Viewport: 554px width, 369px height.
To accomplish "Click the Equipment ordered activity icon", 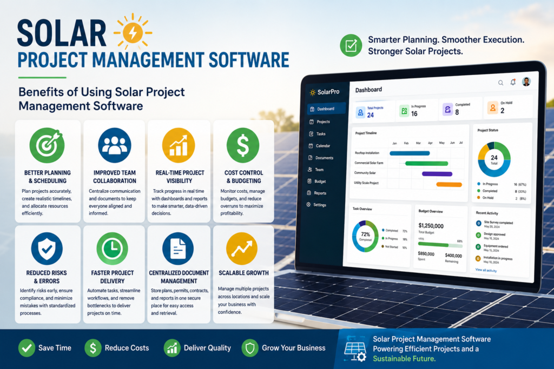I will pos(478,247).
